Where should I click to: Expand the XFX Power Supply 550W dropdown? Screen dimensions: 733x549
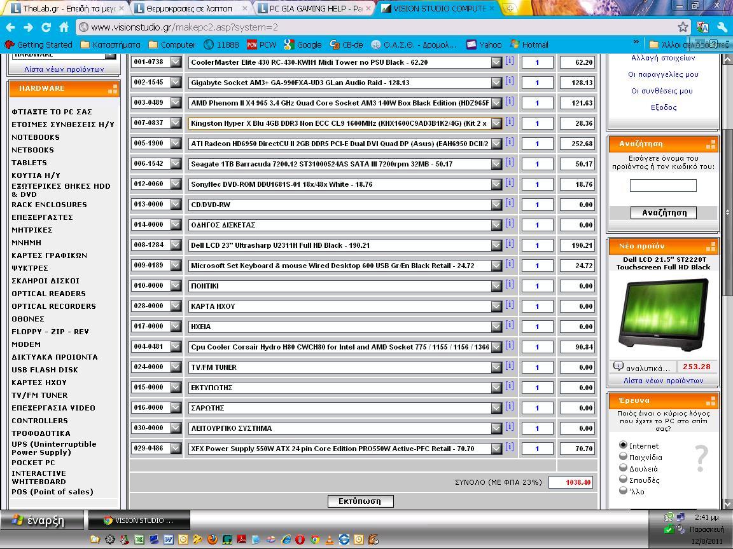pos(496,449)
